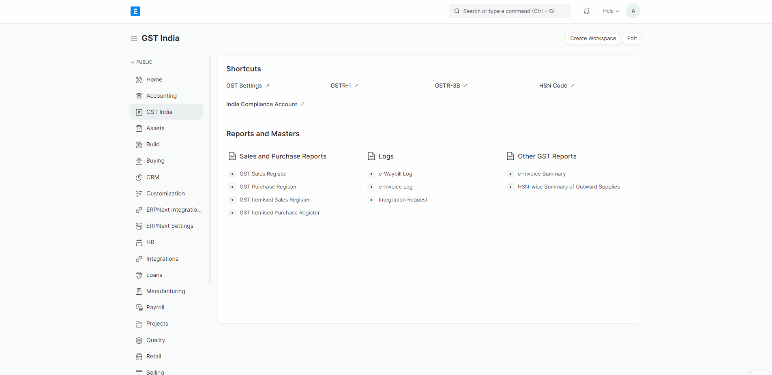
Task: Collapse the PUBLIC sidebar section
Action: point(142,62)
